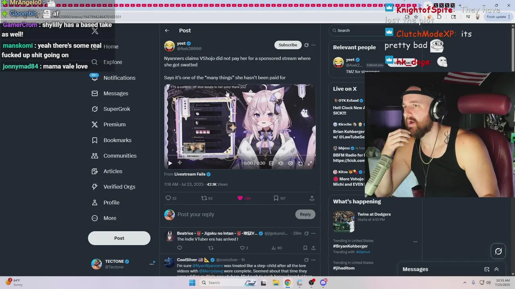Open the #BryanKohberger trend
Image resolution: width=515 pixels, height=289 pixels.
coord(350,246)
